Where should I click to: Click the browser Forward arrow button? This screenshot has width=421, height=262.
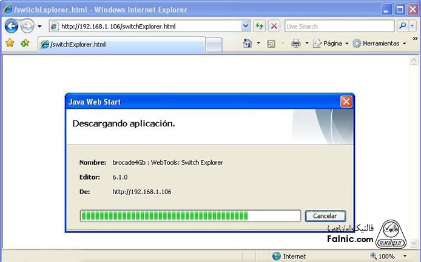(27, 27)
